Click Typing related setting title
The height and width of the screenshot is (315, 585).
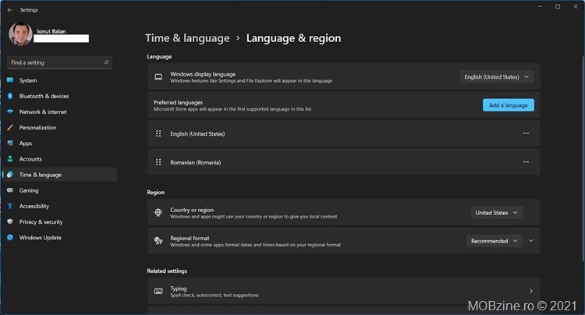click(179, 288)
